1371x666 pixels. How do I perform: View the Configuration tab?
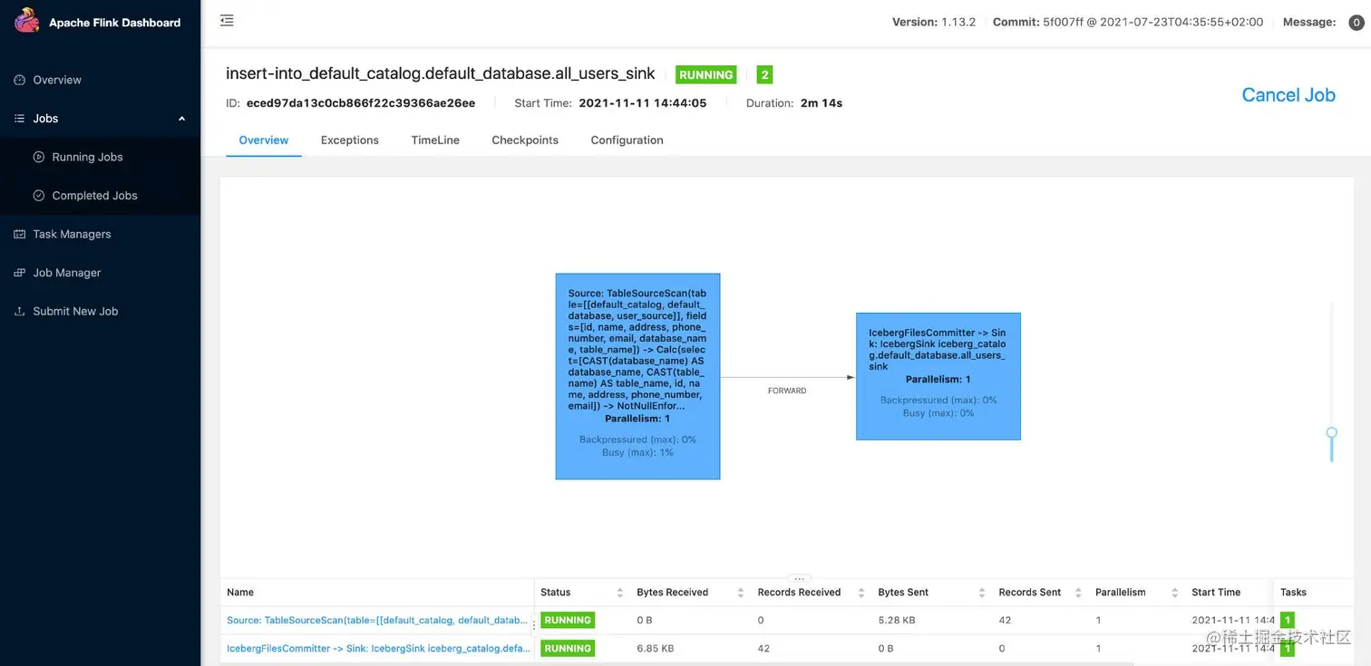[x=627, y=140]
